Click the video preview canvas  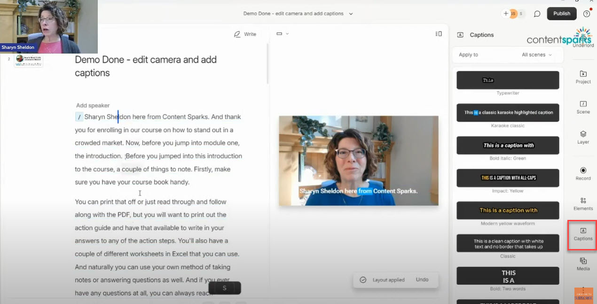(x=358, y=161)
